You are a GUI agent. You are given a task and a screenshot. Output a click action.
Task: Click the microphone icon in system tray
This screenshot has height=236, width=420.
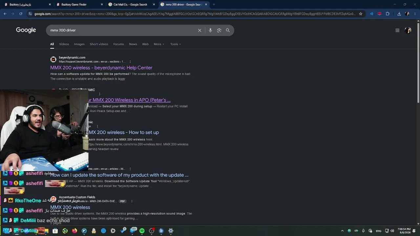(x=363, y=231)
